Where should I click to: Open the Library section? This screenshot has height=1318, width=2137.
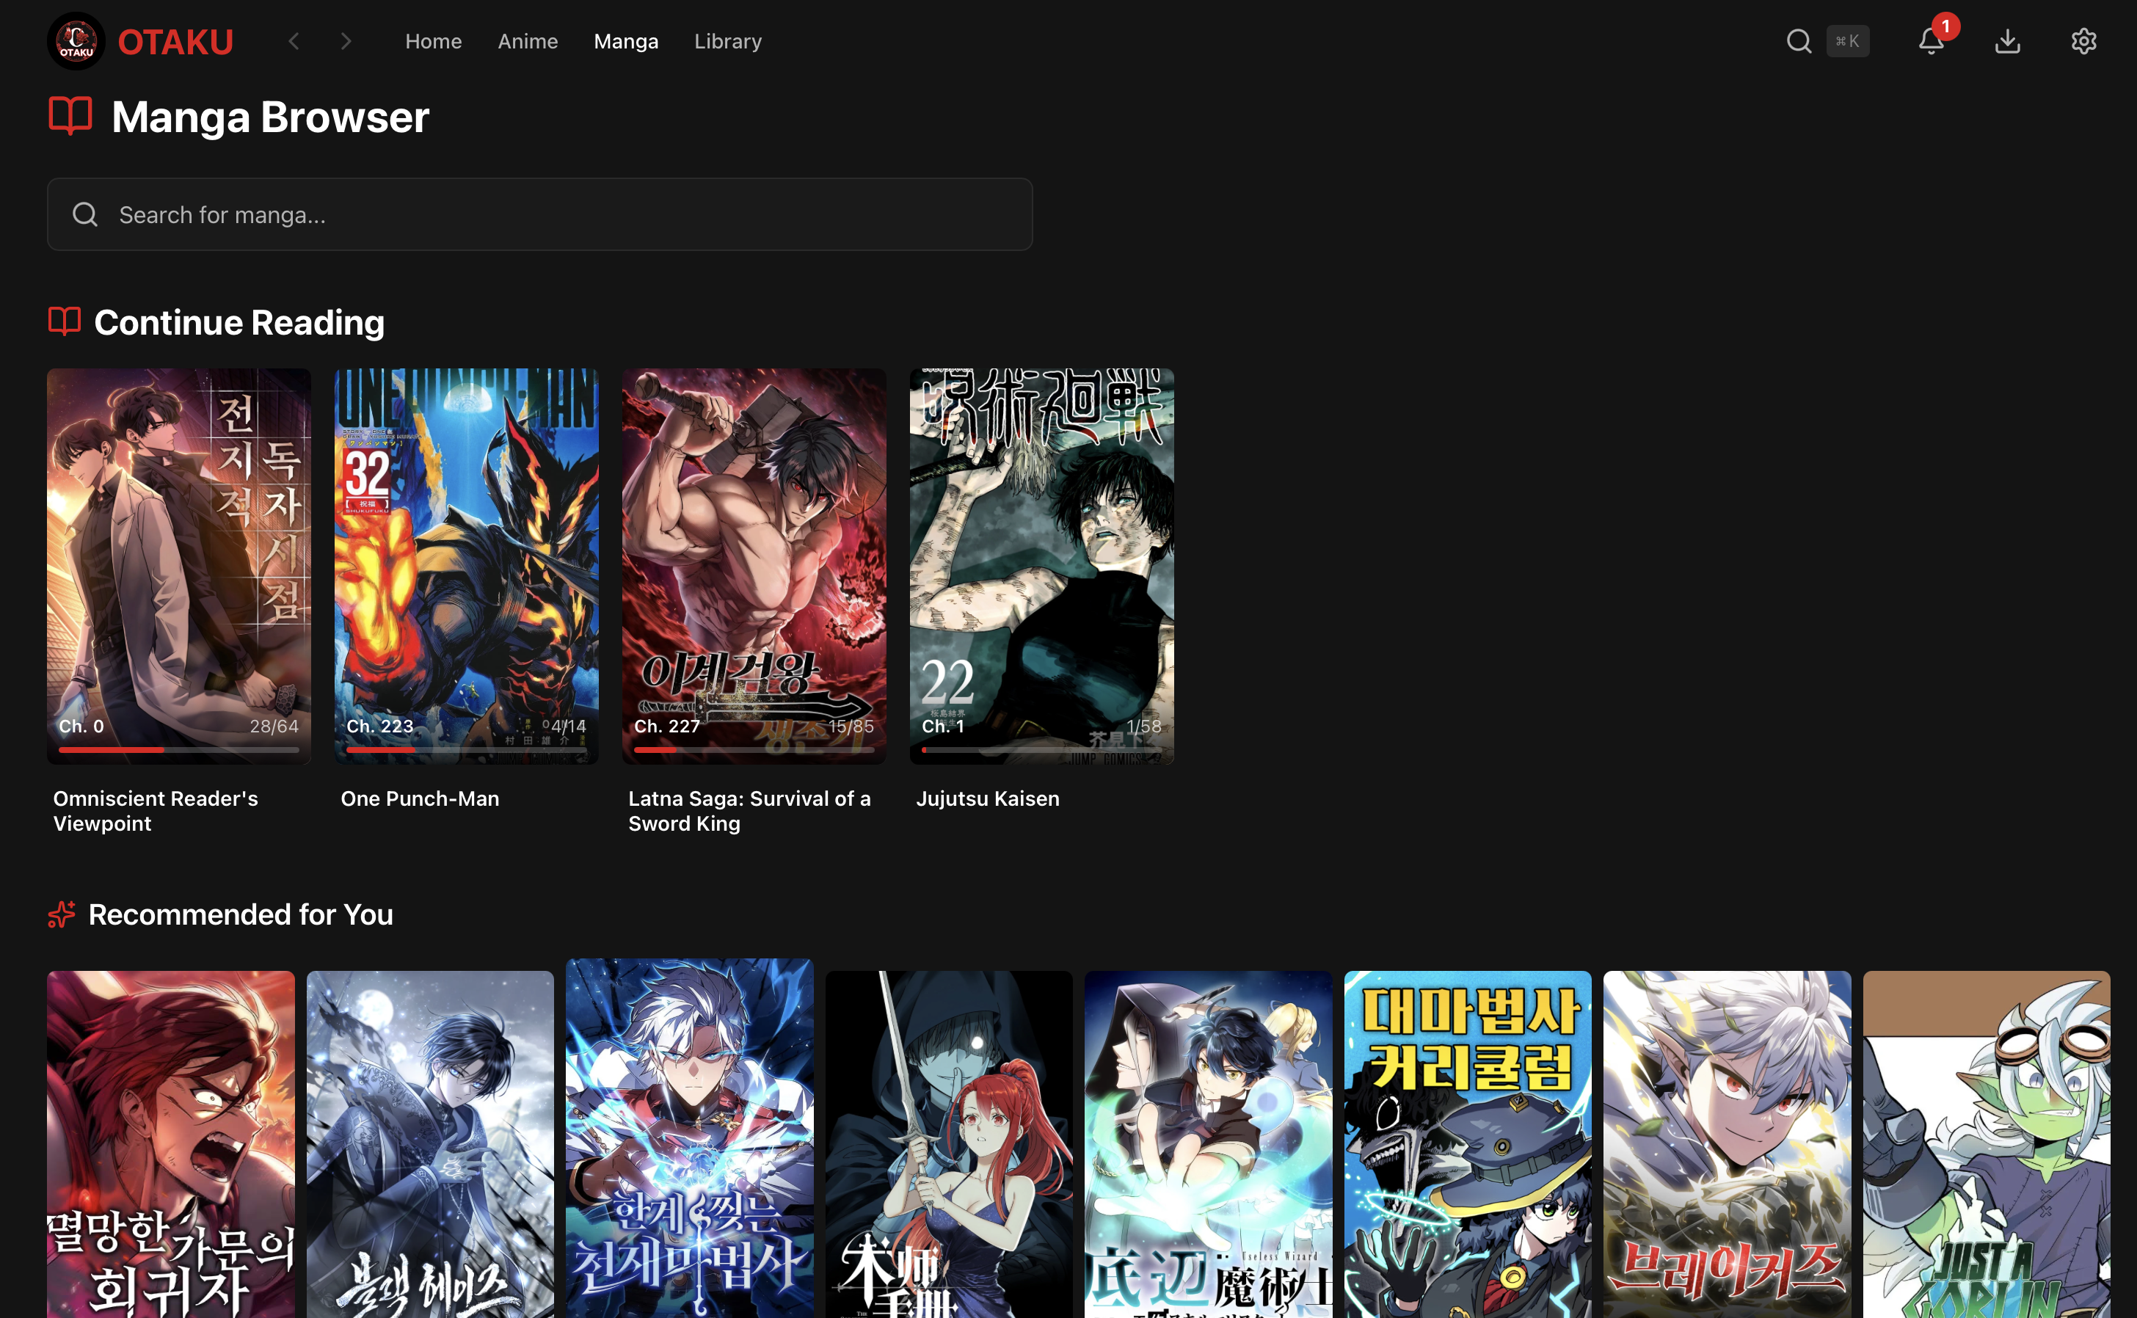(x=728, y=41)
